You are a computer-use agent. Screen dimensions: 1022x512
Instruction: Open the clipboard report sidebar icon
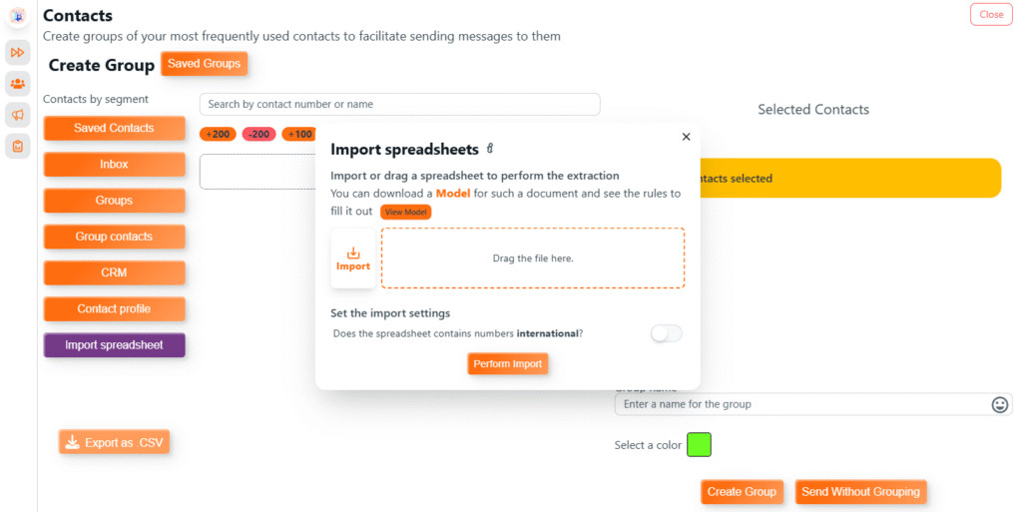point(18,147)
